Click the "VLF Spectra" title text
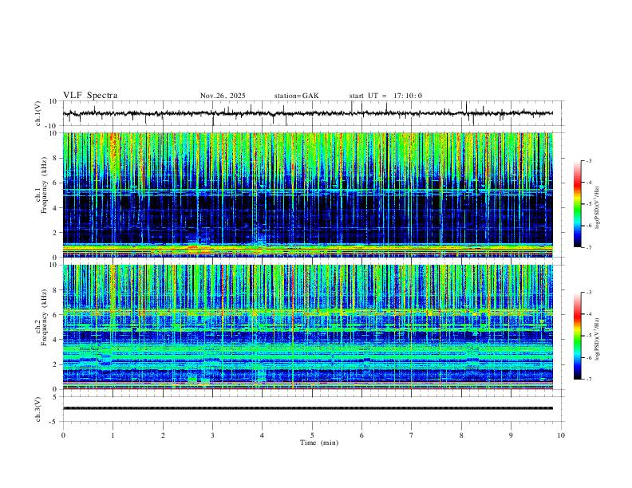 point(90,96)
